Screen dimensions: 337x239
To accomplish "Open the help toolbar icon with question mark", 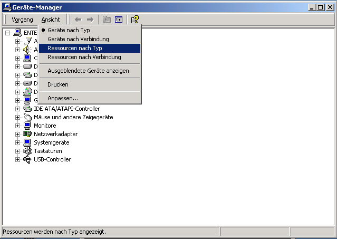I will [x=135, y=20].
